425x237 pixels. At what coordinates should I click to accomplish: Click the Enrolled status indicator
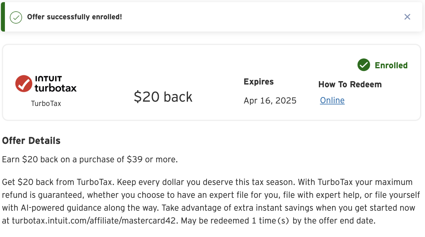coord(382,65)
